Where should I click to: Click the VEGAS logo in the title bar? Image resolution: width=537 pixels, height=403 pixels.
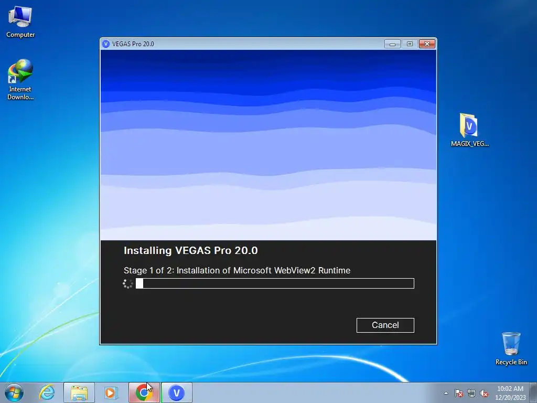[x=106, y=44]
